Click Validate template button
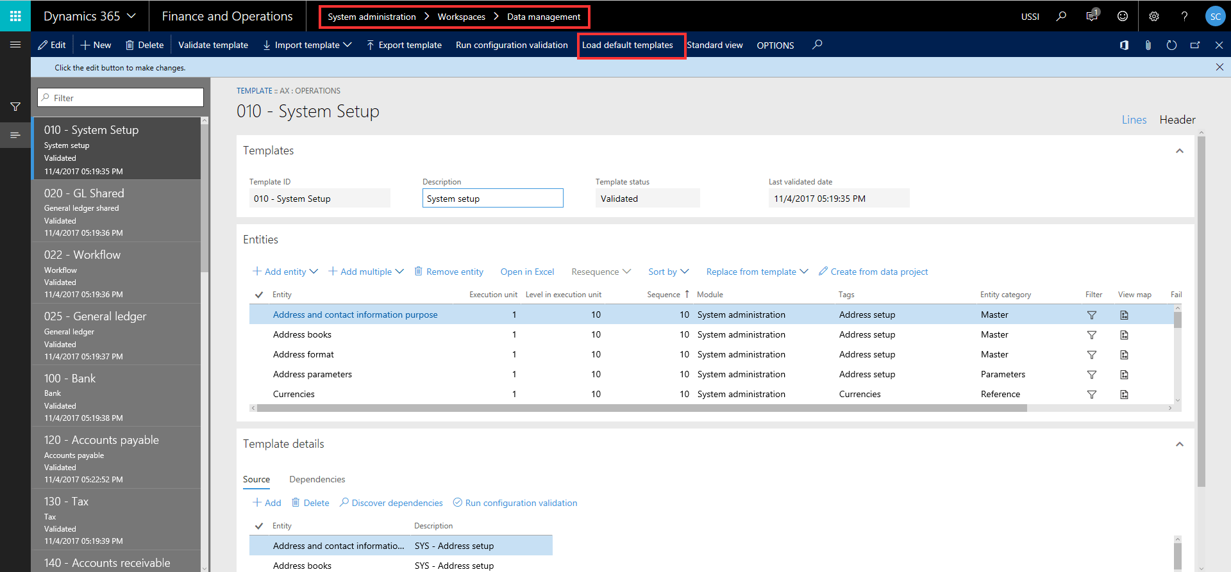The height and width of the screenshot is (572, 1231). (213, 45)
